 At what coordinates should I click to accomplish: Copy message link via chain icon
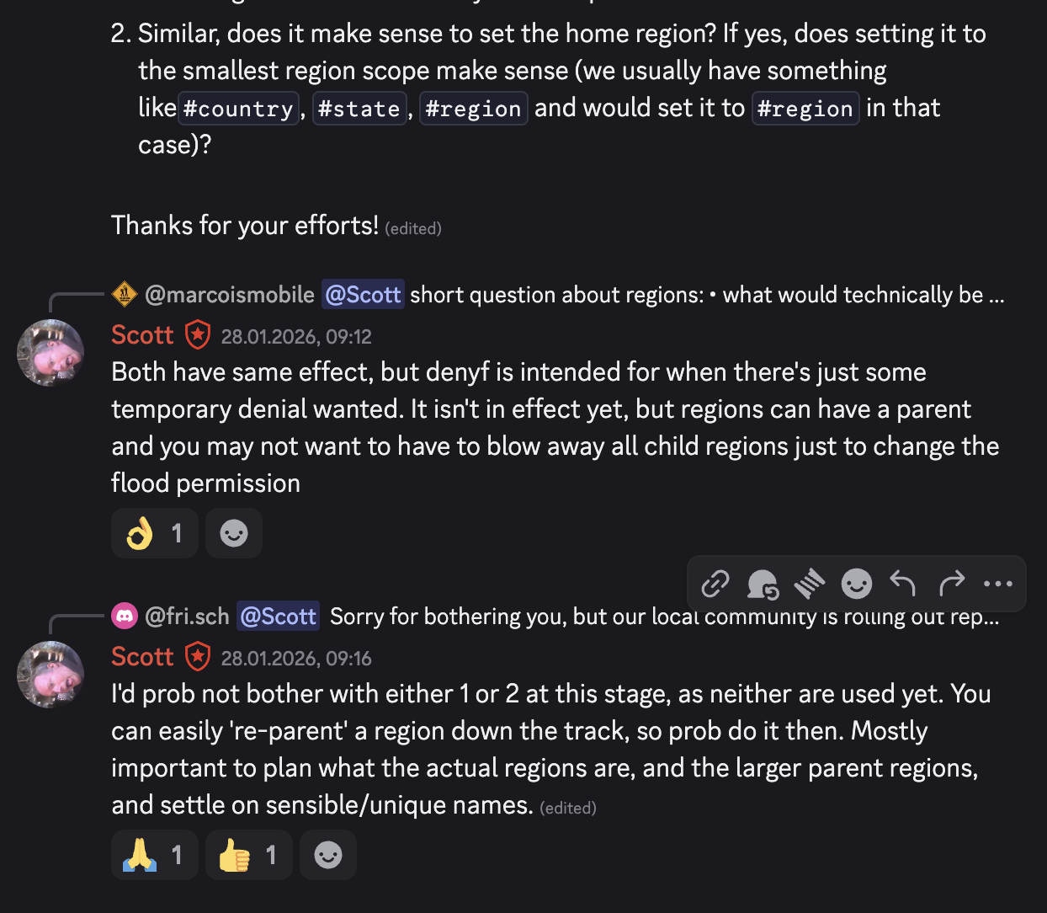tap(715, 583)
